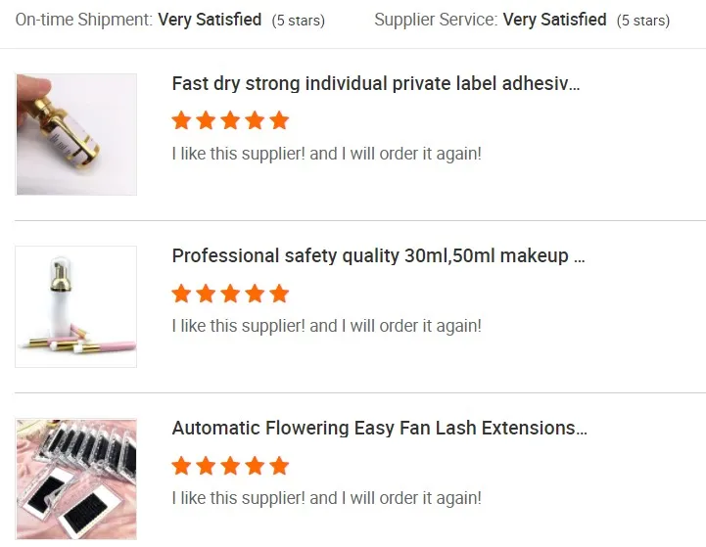Click the fifth star of the adhesive product rating
The width and height of the screenshot is (706, 547).
point(279,120)
